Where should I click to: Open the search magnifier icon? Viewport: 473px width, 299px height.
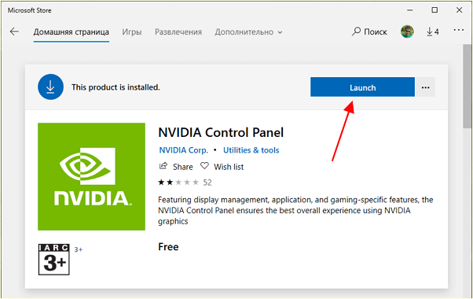point(356,31)
